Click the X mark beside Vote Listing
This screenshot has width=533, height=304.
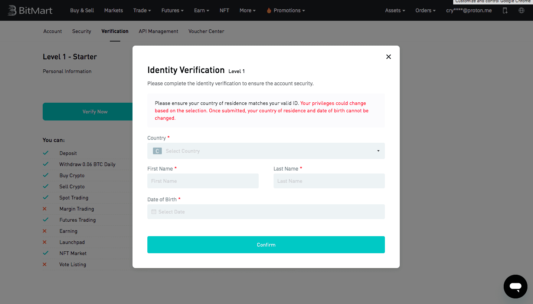coord(45,264)
